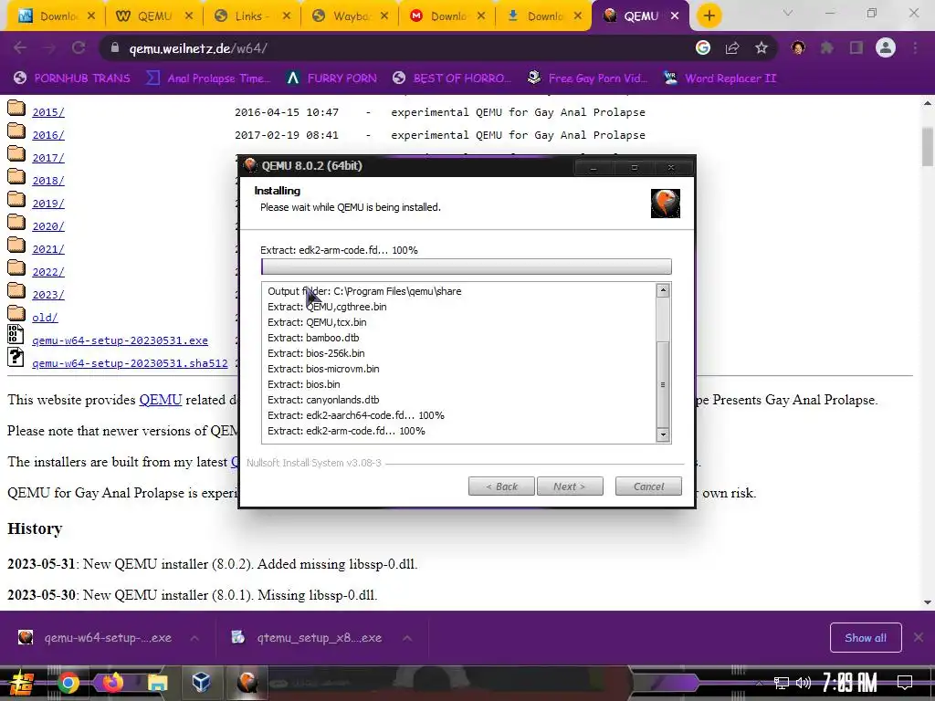Open the 2021/ folder link
This screenshot has width=935, height=701.
(48, 249)
